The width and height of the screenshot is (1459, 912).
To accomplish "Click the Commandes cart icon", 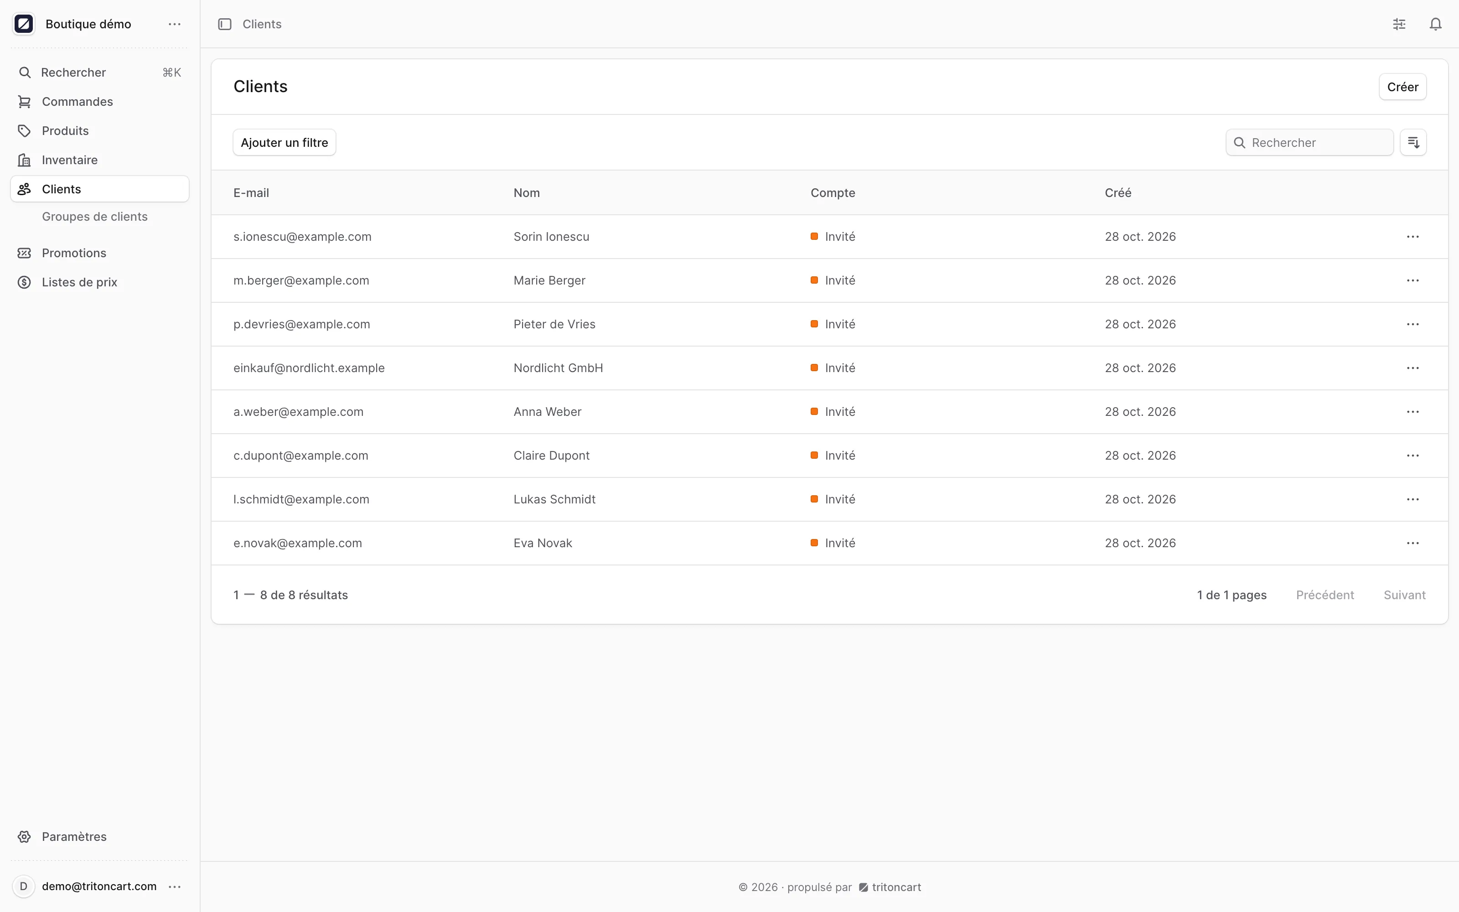I will [24, 101].
